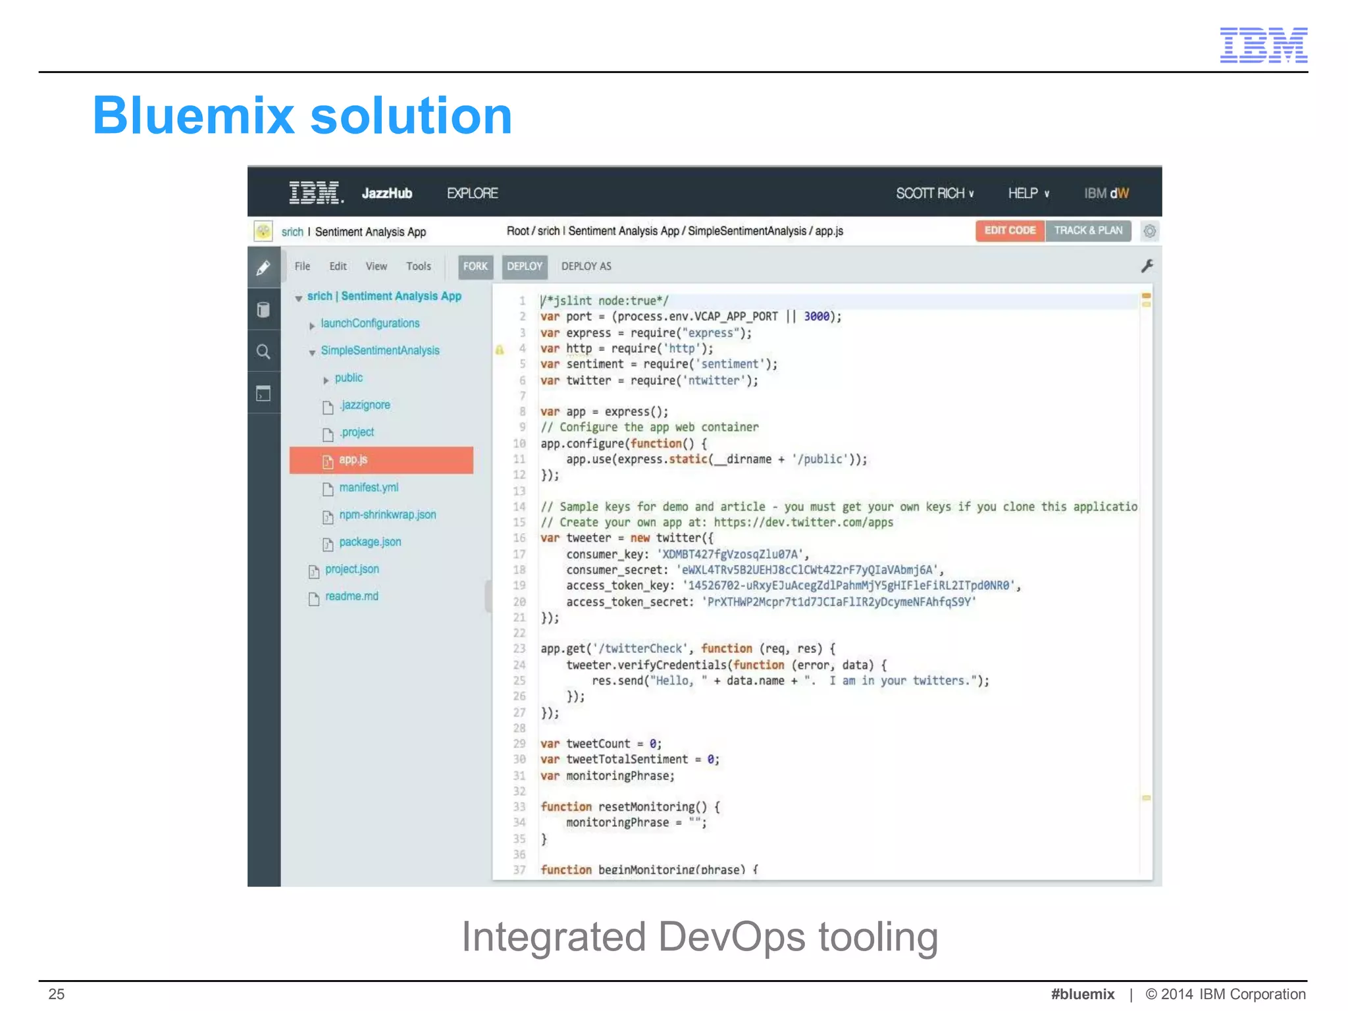Click the manifest.yml file icon
Screen dimensions: 1348x1011
pyautogui.click(x=328, y=489)
